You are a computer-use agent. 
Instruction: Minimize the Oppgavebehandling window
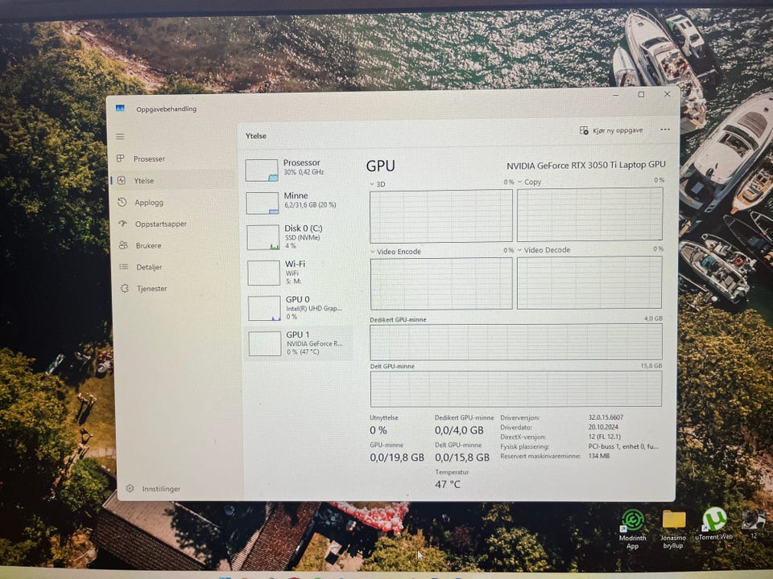(x=615, y=95)
